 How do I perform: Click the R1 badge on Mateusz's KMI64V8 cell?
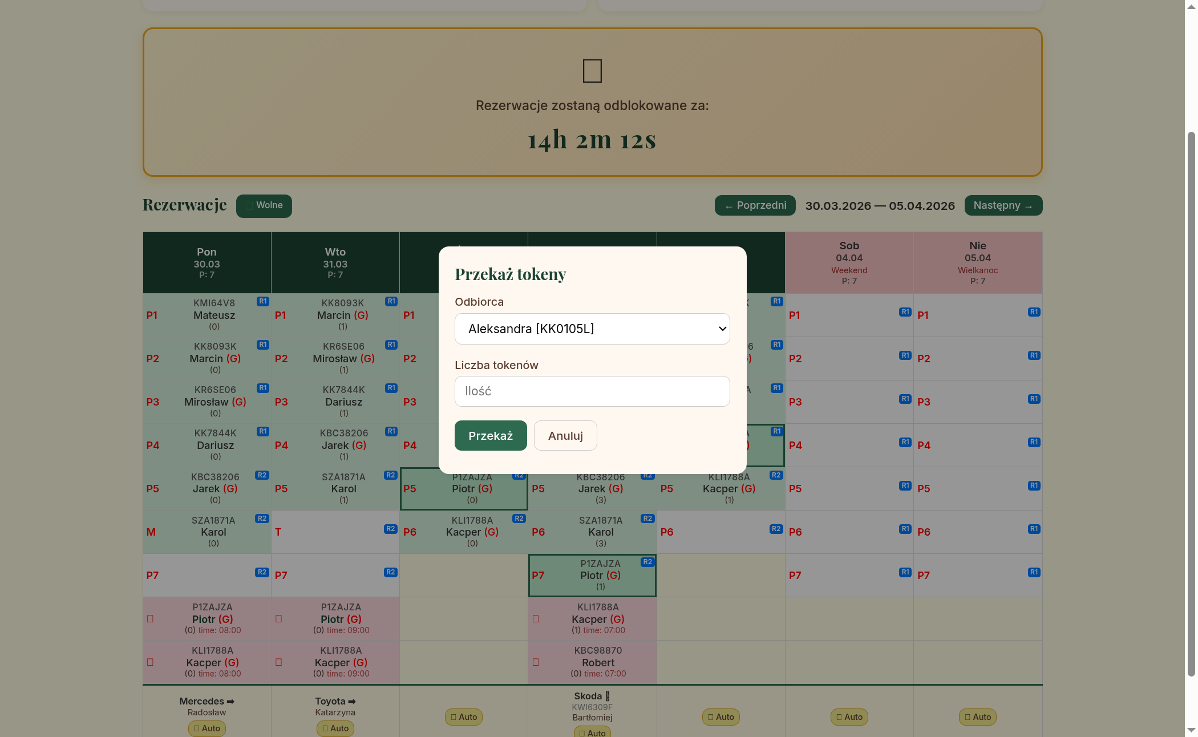click(263, 301)
